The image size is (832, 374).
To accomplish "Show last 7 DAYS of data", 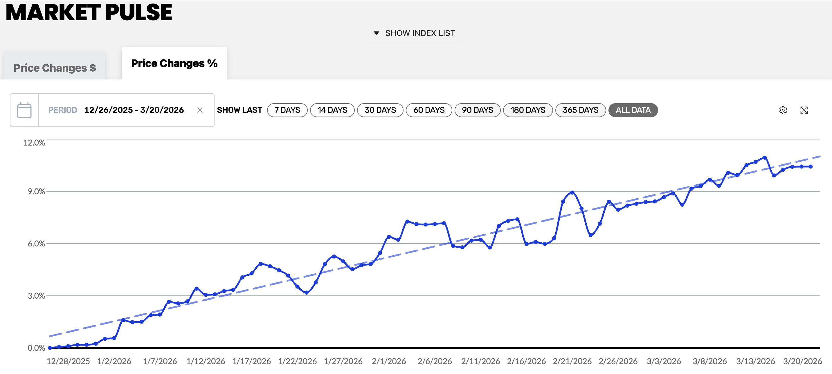I will click(x=287, y=110).
